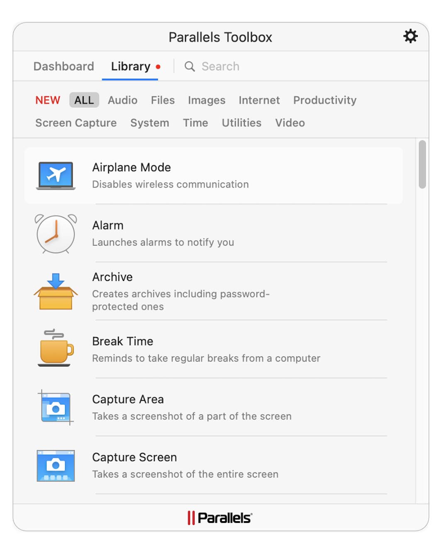The width and height of the screenshot is (439, 544).
Task: Click 'Disables wireless communication' description
Action: pyautogui.click(x=171, y=184)
